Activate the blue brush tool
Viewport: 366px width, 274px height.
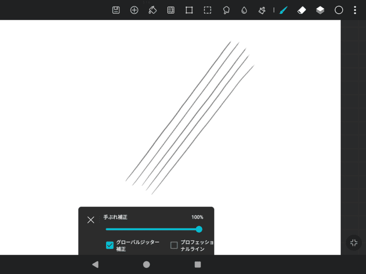click(284, 10)
